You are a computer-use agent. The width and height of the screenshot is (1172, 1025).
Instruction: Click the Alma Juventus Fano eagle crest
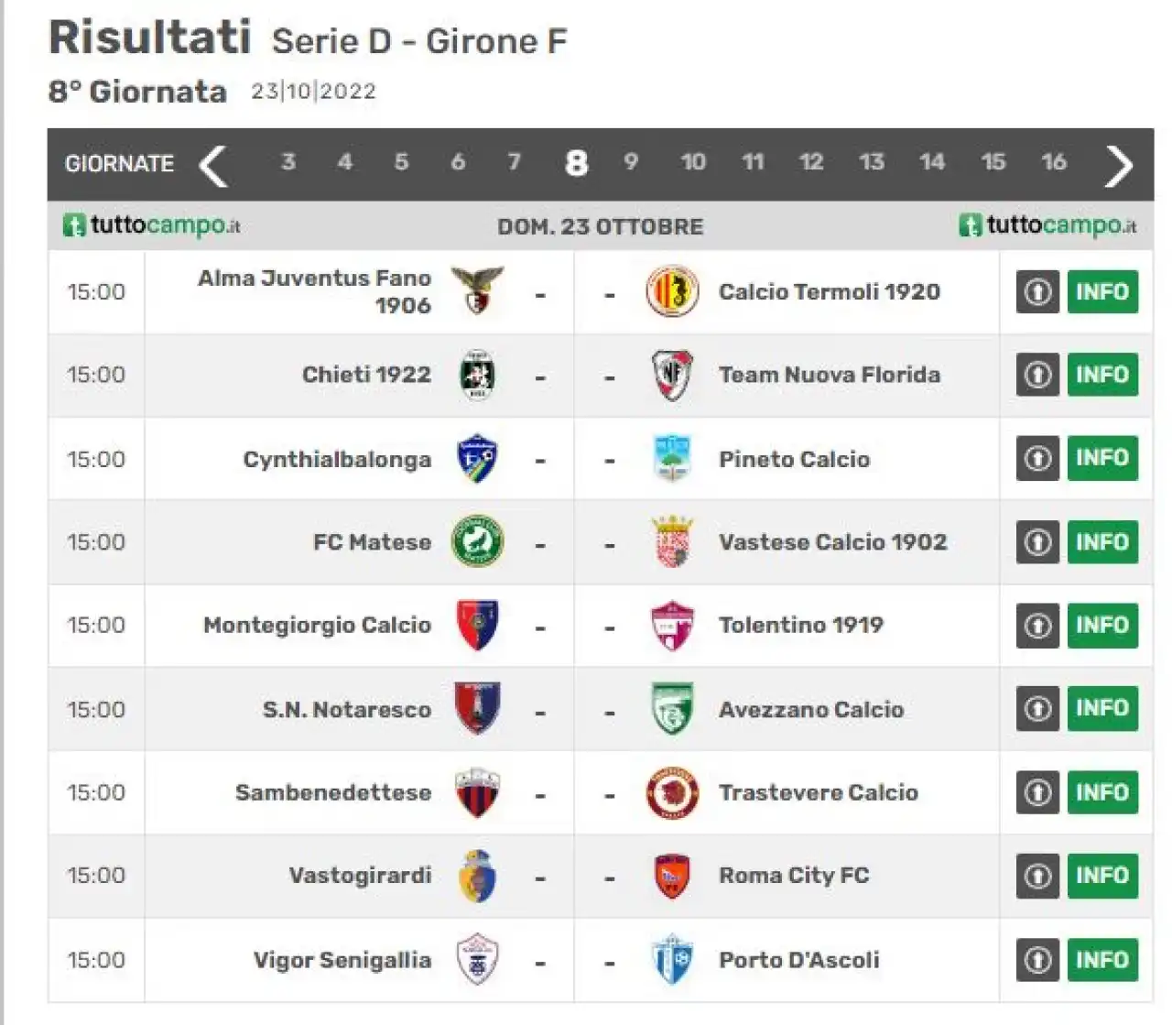[x=478, y=291]
